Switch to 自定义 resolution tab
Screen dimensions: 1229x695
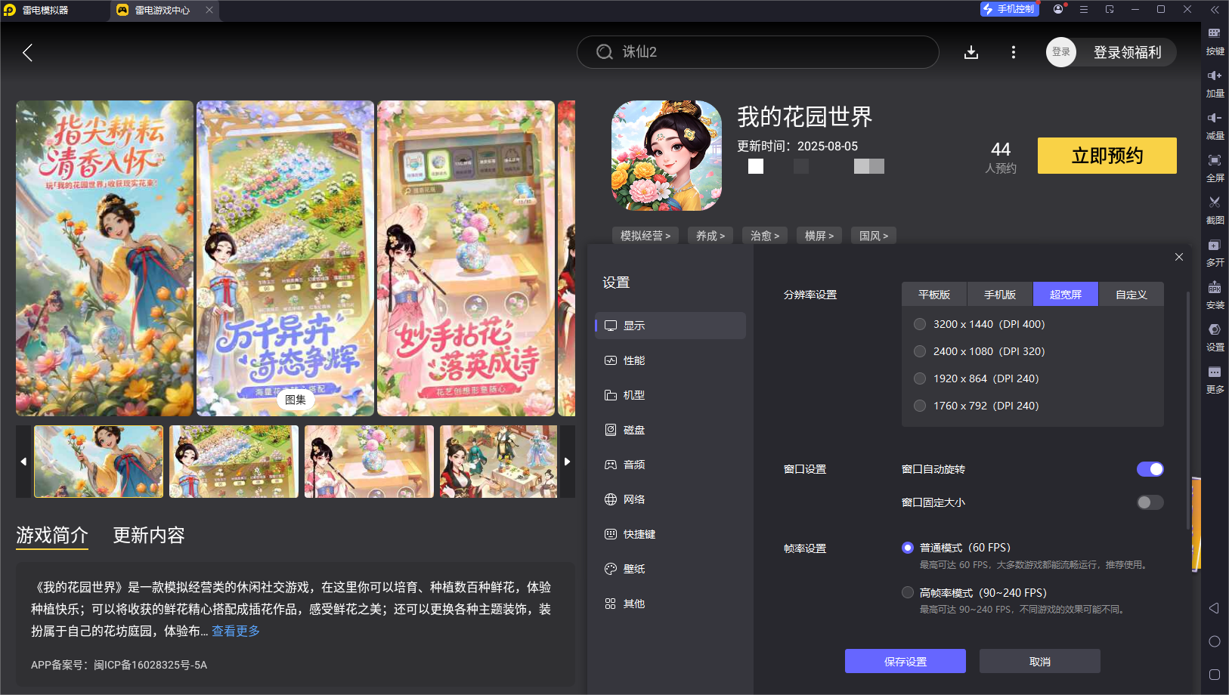click(x=1131, y=294)
